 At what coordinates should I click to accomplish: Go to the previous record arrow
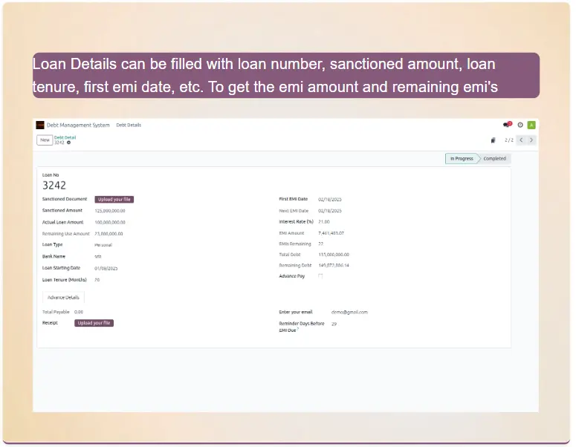coord(521,140)
